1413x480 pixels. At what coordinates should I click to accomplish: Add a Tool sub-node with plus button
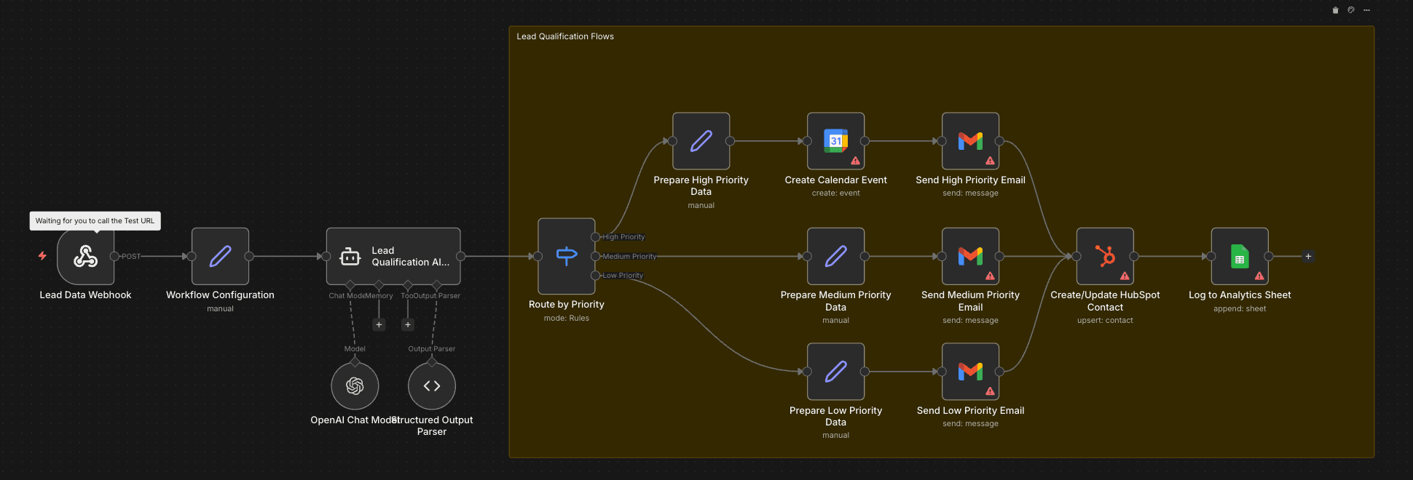[408, 324]
